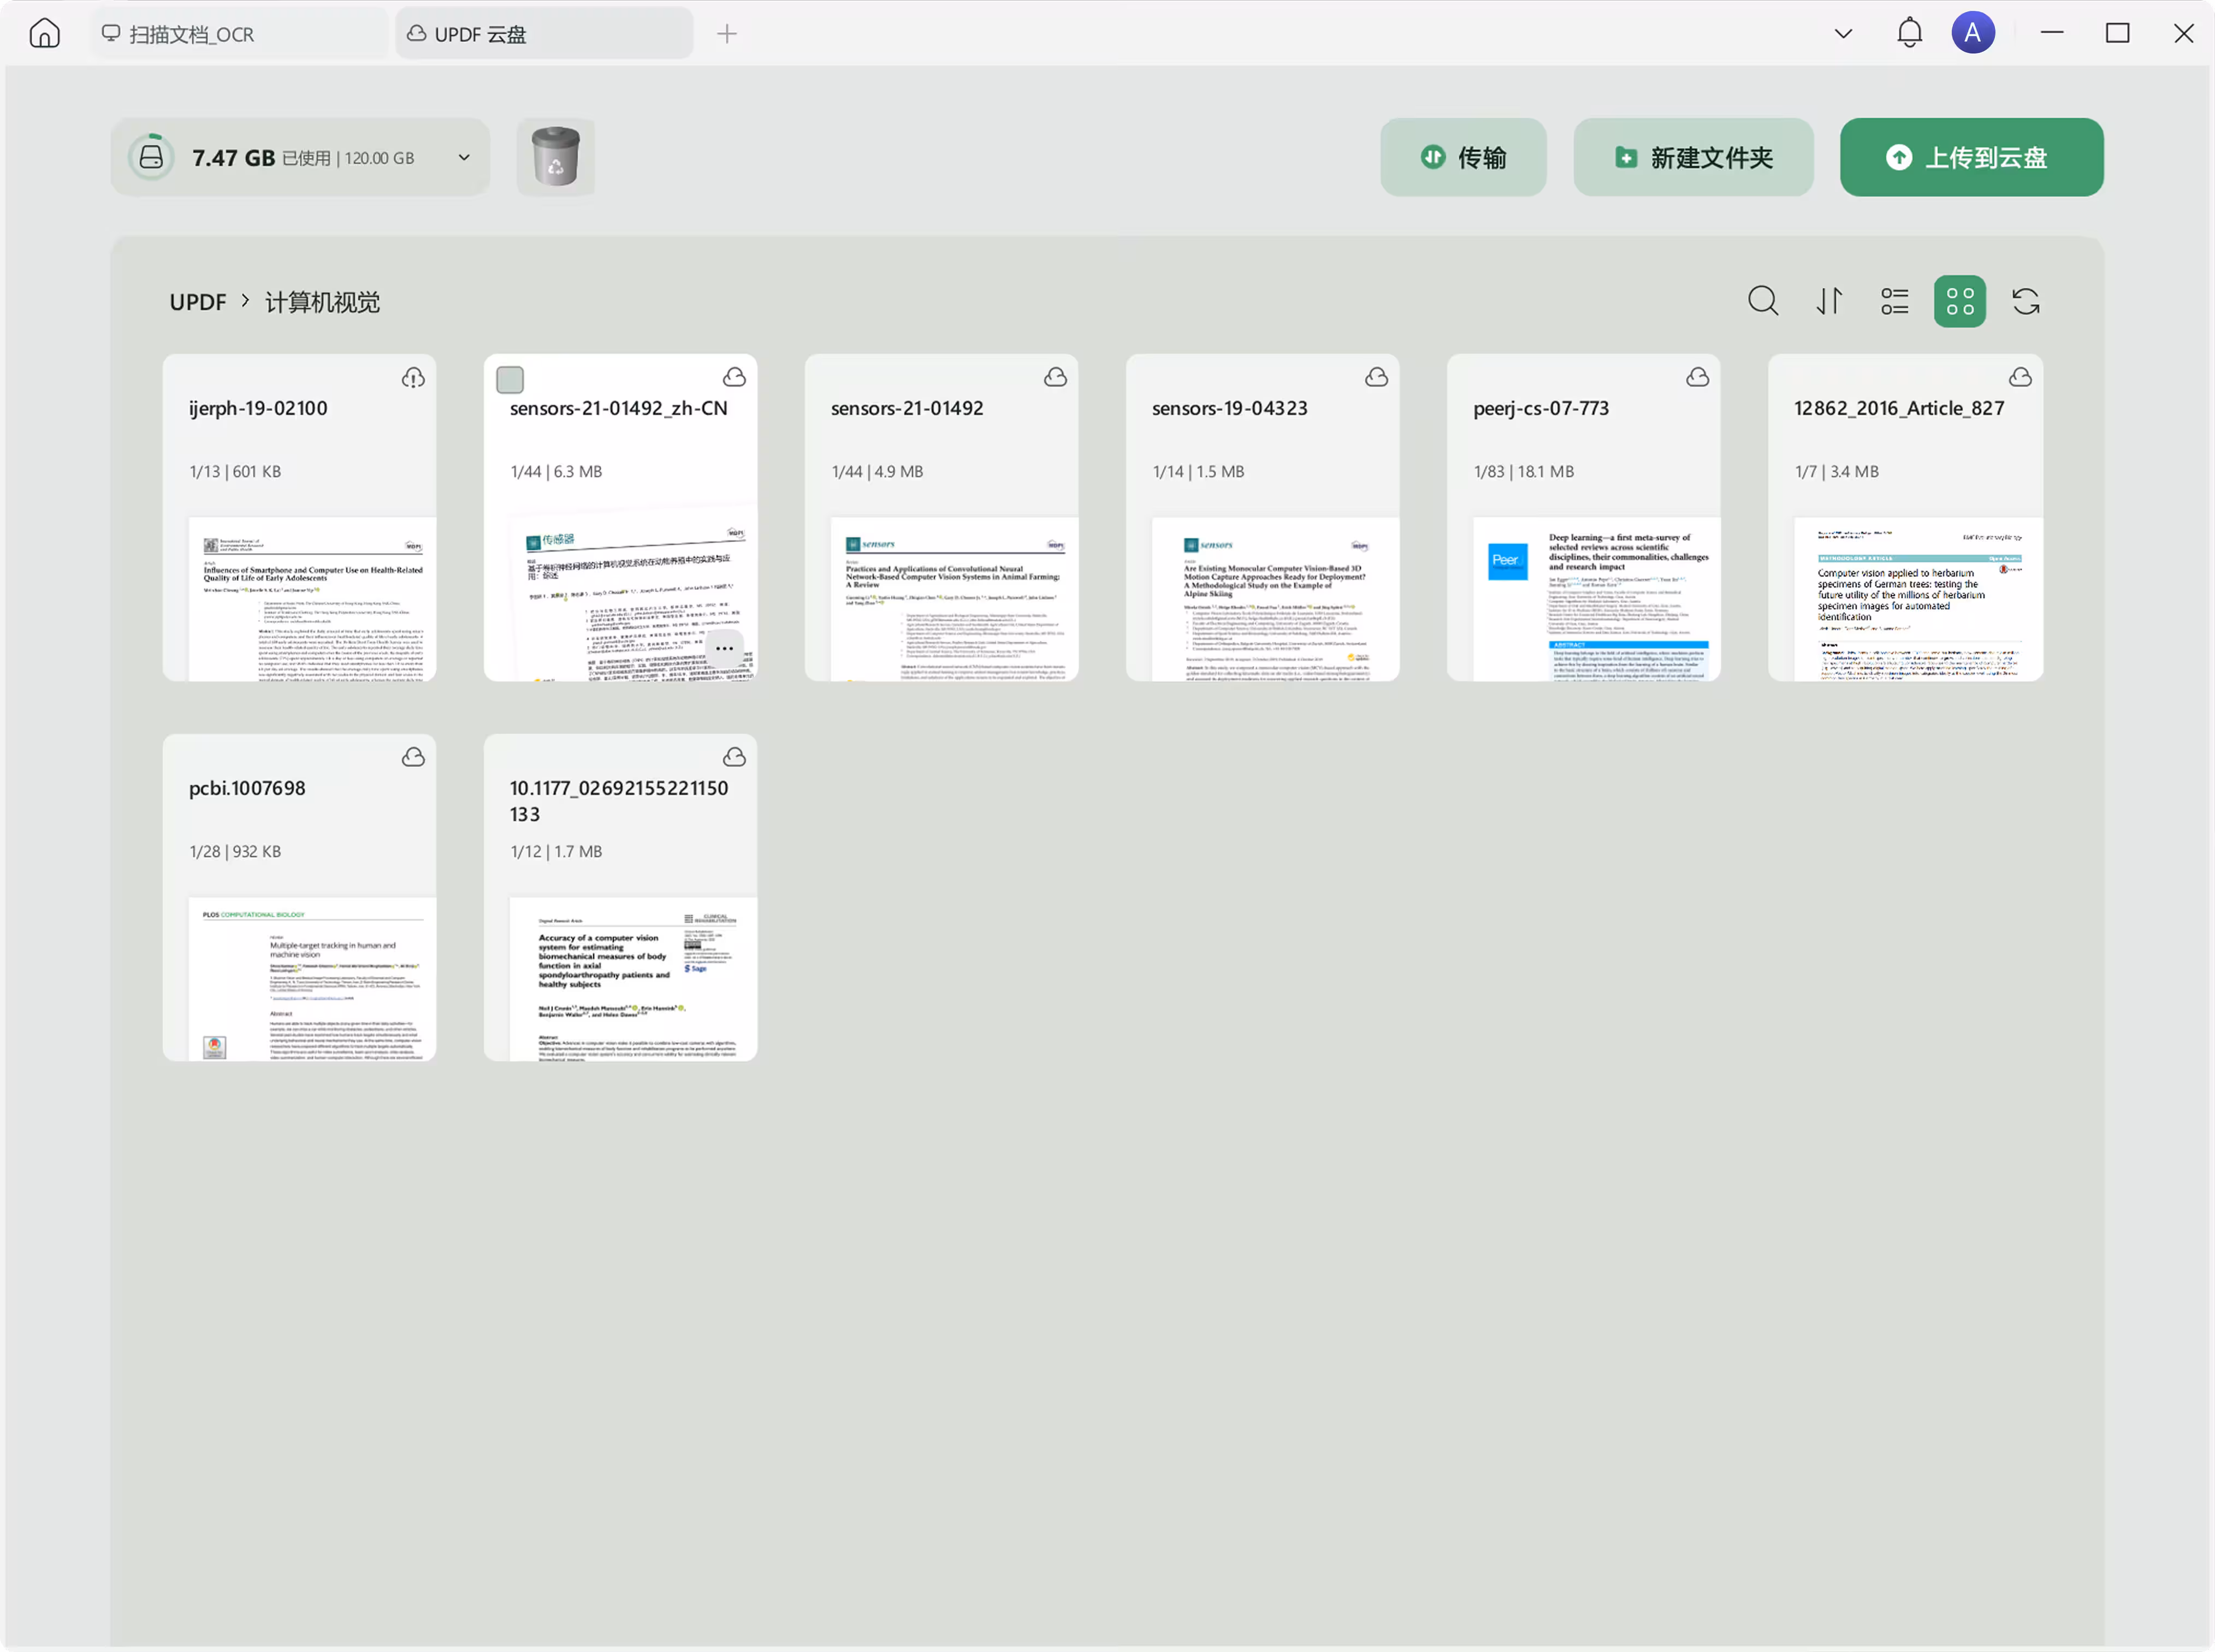Click cloud download icon on ijerph-19-02100
The height and width of the screenshot is (1652, 2215).
click(413, 378)
